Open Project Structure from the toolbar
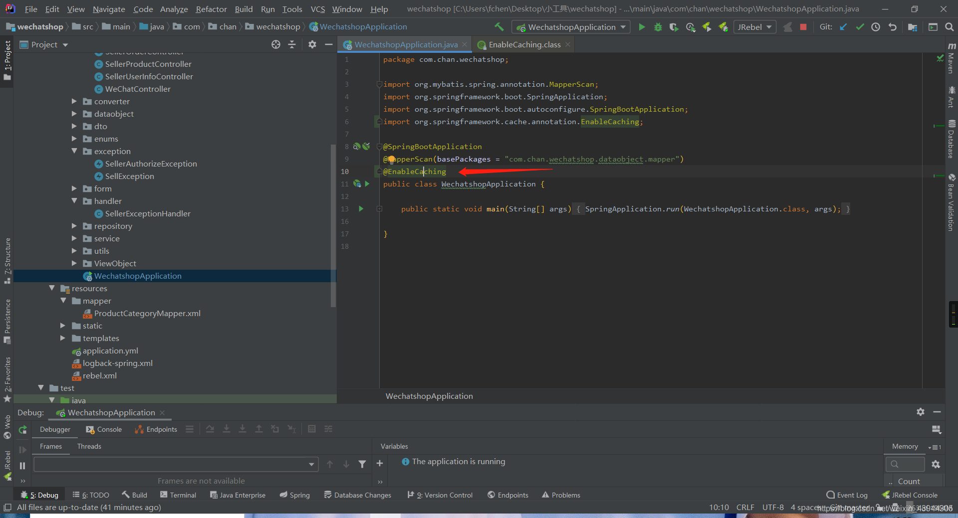 (913, 27)
